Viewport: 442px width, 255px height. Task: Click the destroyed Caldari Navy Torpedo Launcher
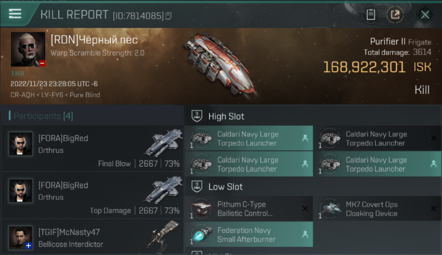point(377,138)
